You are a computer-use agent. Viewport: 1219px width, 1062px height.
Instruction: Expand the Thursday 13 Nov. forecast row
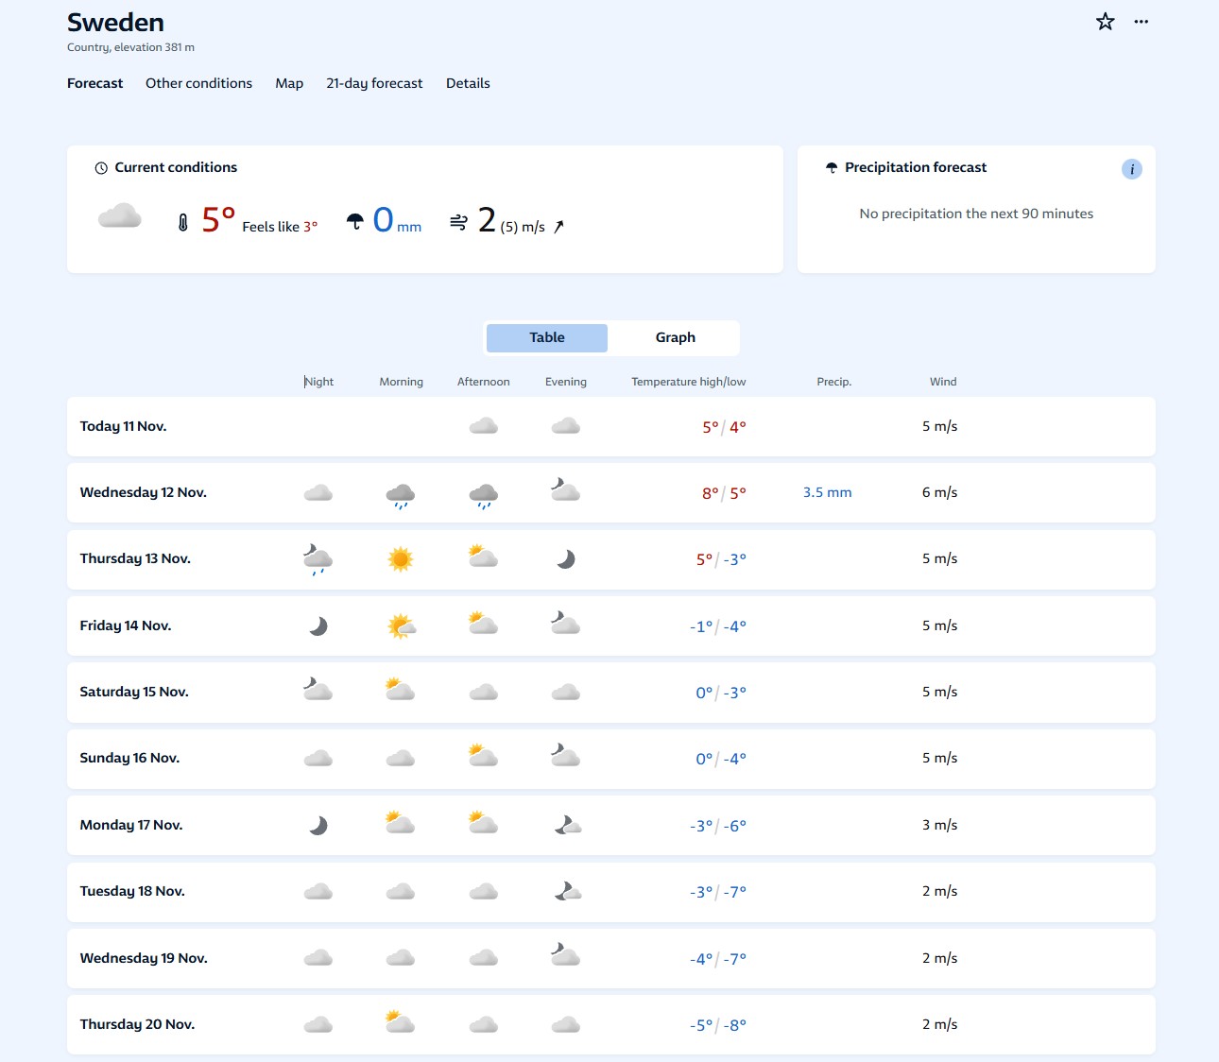pos(611,559)
